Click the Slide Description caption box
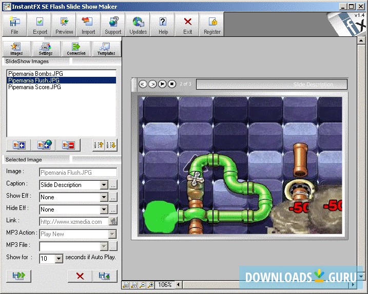This screenshot has width=368, height=294. (x=272, y=85)
